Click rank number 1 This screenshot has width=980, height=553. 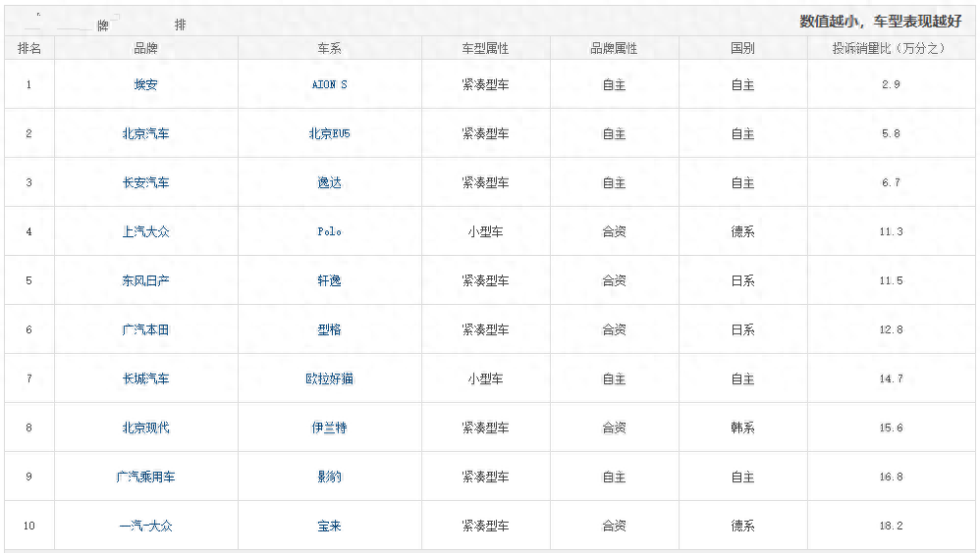[28, 85]
